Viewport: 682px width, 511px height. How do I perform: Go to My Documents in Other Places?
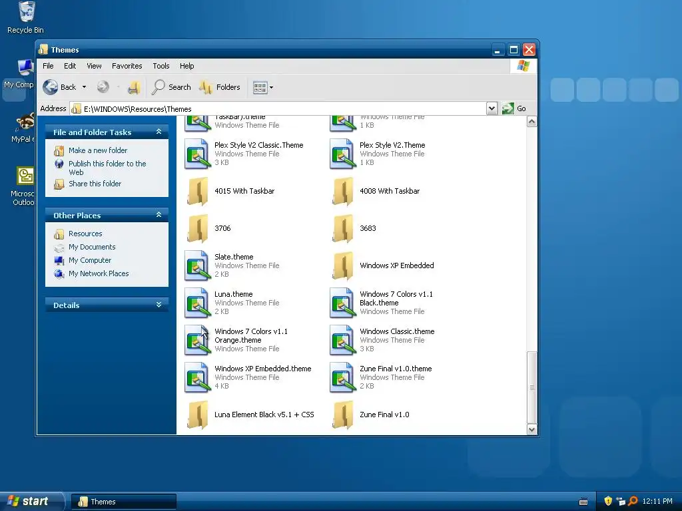tap(92, 247)
